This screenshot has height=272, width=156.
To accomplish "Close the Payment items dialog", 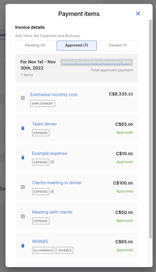I will tap(138, 13).
